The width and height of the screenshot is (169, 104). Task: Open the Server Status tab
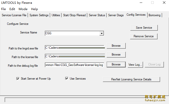[x=97, y=15]
